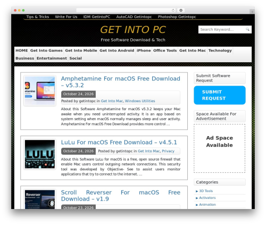Click the Categories sidebar heading
Image resolution: width=266 pixels, height=225 pixels.
click(220, 182)
